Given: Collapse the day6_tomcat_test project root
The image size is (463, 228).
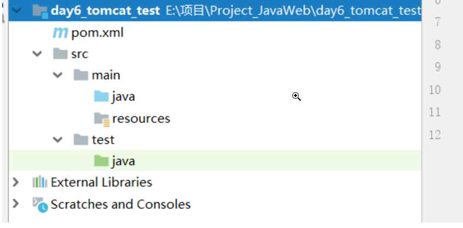Looking at the screenshot, I should (17, 11).
